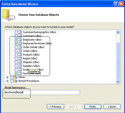Click the scrollbar up arrow
Screen dimensions: 125x113
118,32
